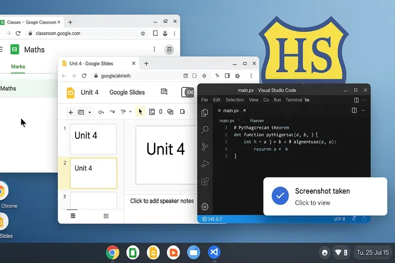Toggle layout icon in VS Code menu bar
The height and width of the screenshot is (263, 395).
(x=356, y=100)
